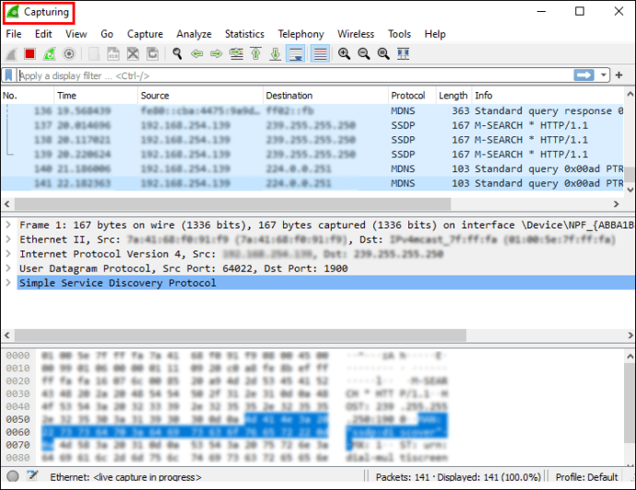636x490 pixels.
Task: Sort packets by Protocol column
Action: [x=412, y=96]
